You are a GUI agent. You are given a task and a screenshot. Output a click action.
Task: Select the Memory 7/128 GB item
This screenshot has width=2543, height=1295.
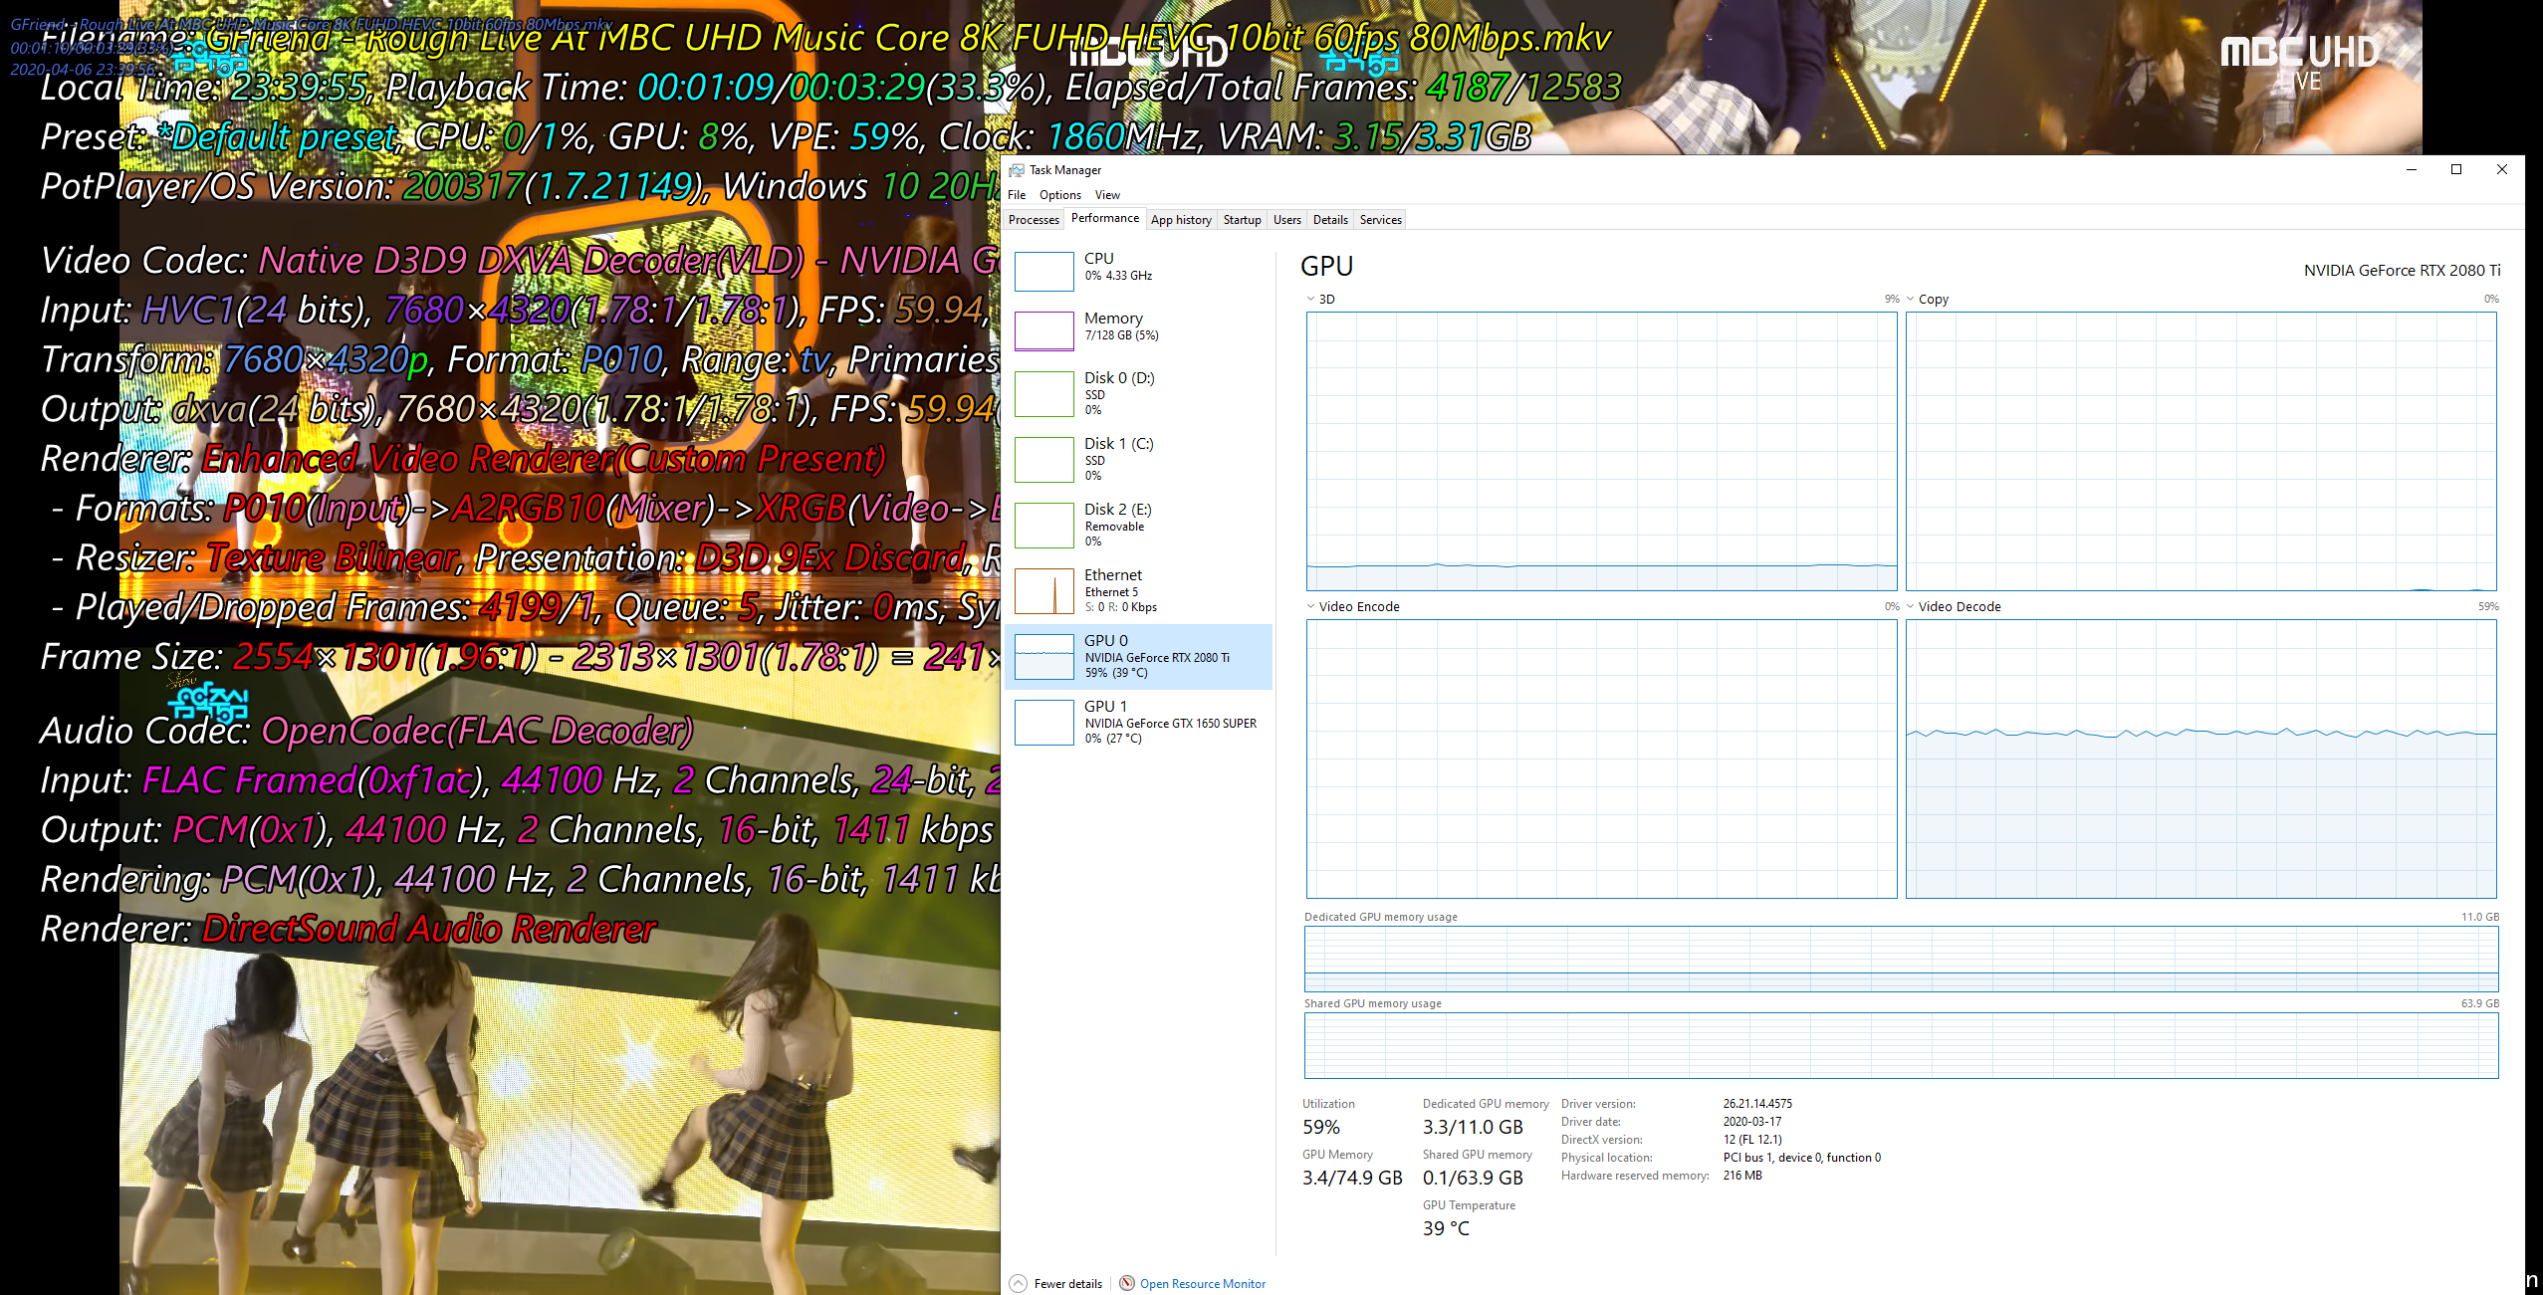coord(1139,329)
